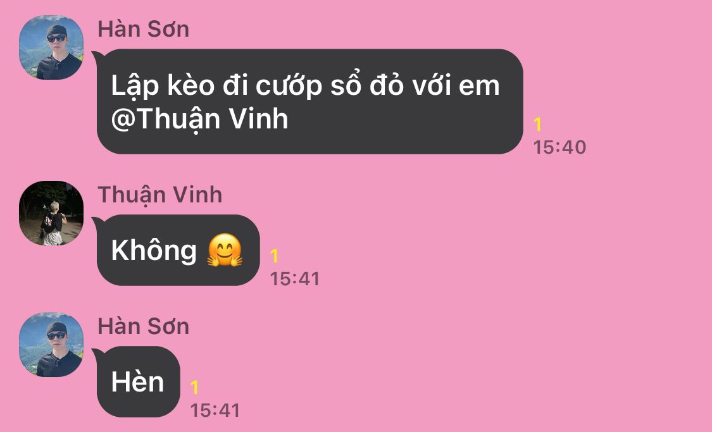Tap the 15:40 timestamp

pyautogui.click(x=559, y=147)
